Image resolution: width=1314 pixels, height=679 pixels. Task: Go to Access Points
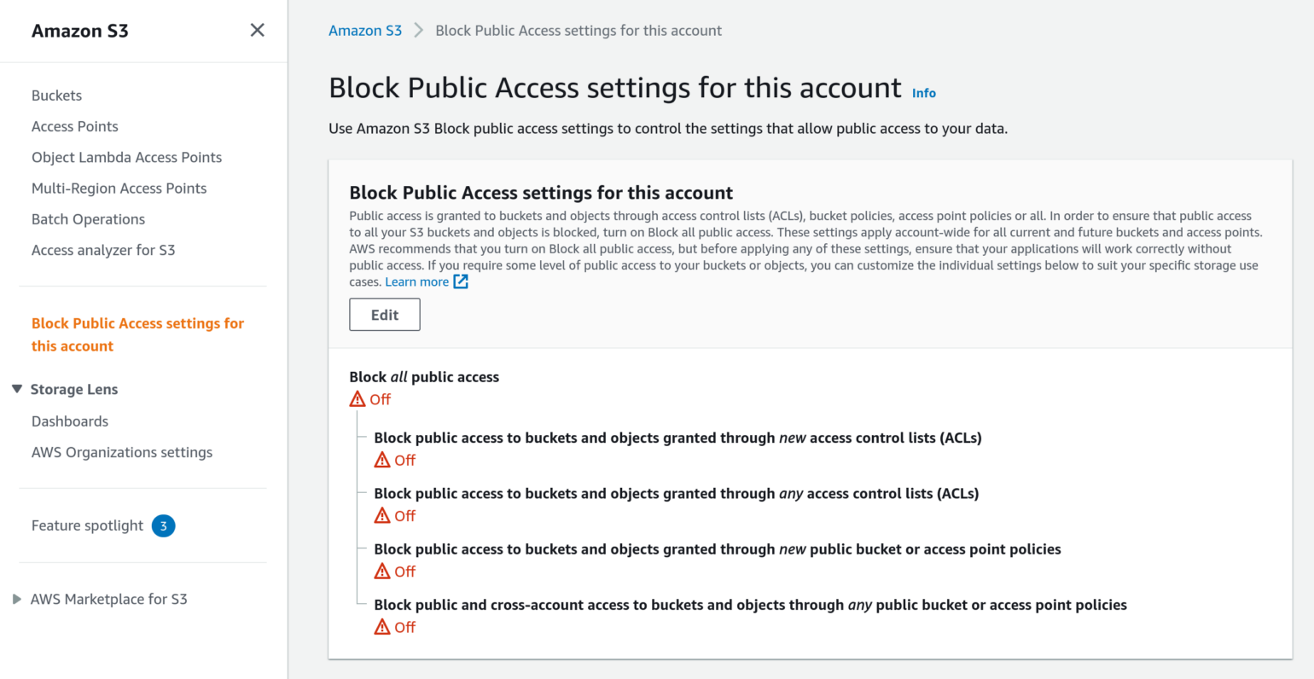[x=75, y=126]
